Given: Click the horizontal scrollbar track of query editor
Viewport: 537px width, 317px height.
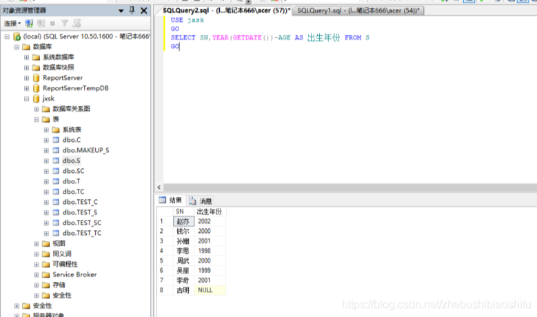Looking at the screenshot, I should pos(349,187).
